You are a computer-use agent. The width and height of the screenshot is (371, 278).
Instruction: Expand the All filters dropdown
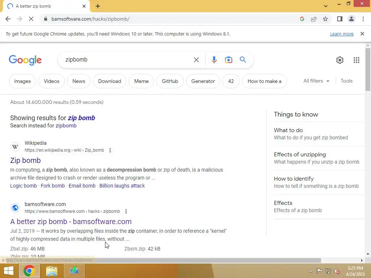(316, 81)
